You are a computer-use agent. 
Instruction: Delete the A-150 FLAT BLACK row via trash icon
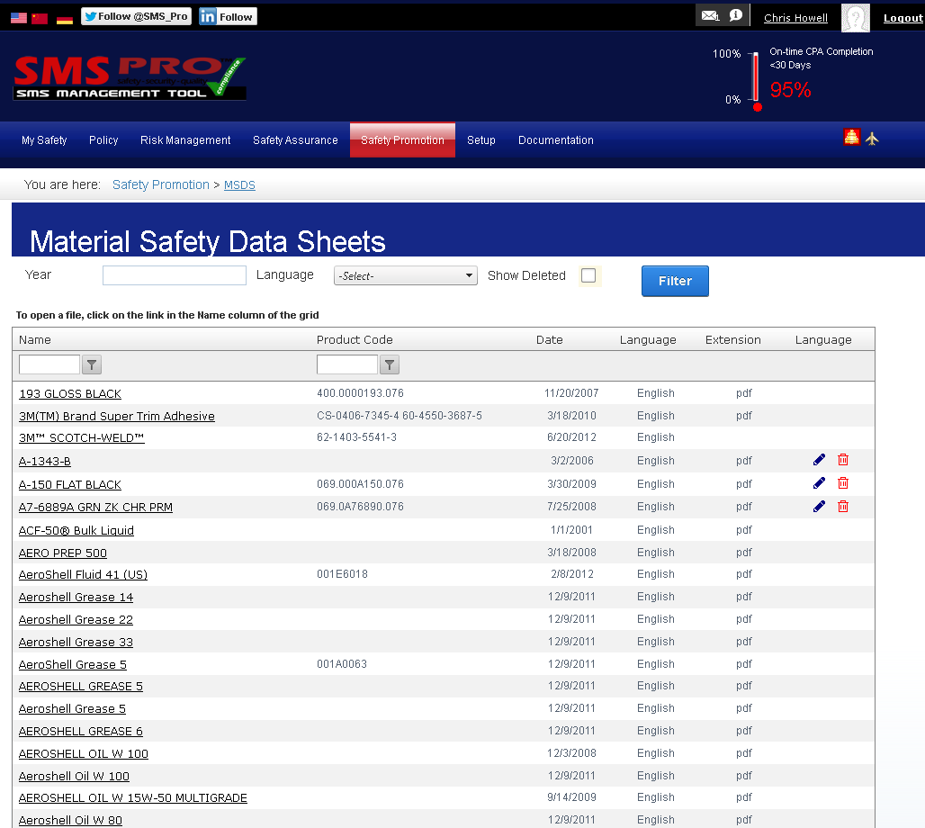(843, 482)
